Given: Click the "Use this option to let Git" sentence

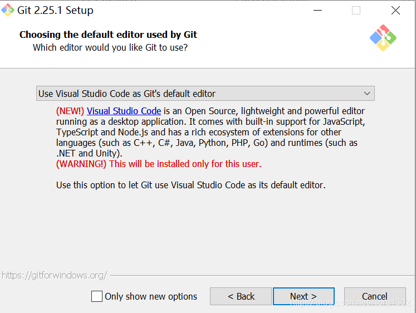Looking at the screenshot, I should [x=190, y=185].
